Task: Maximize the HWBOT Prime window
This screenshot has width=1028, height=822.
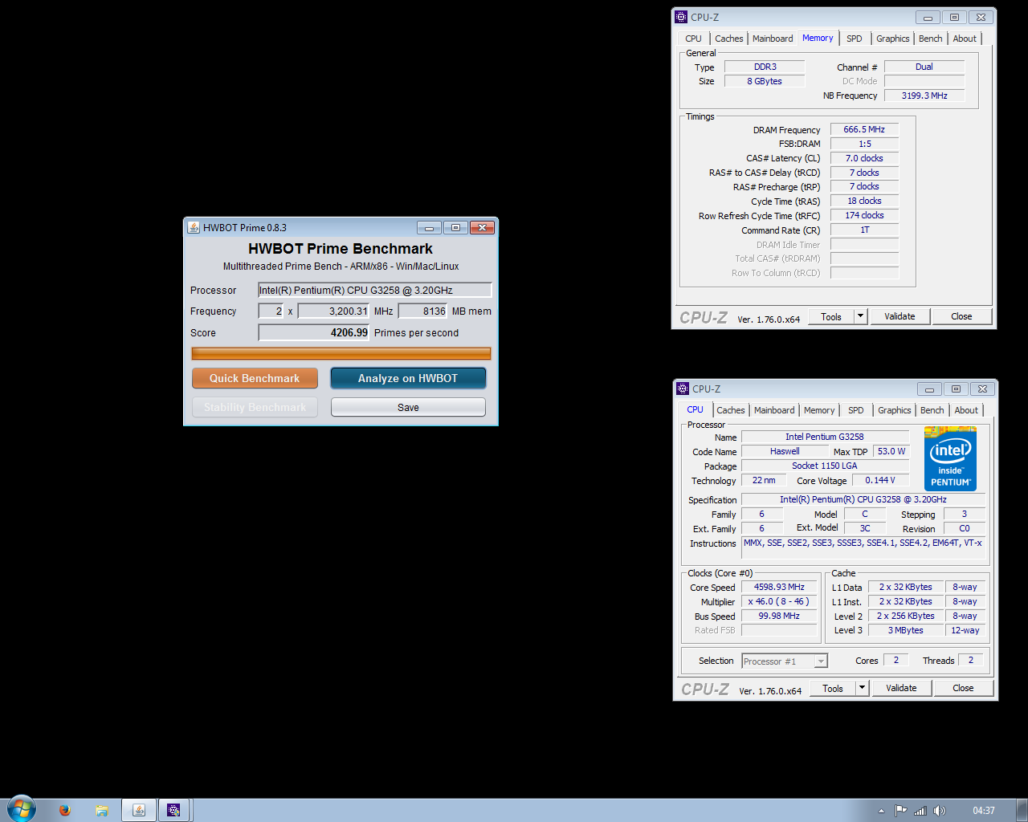Action: click(x=455, y=227)
